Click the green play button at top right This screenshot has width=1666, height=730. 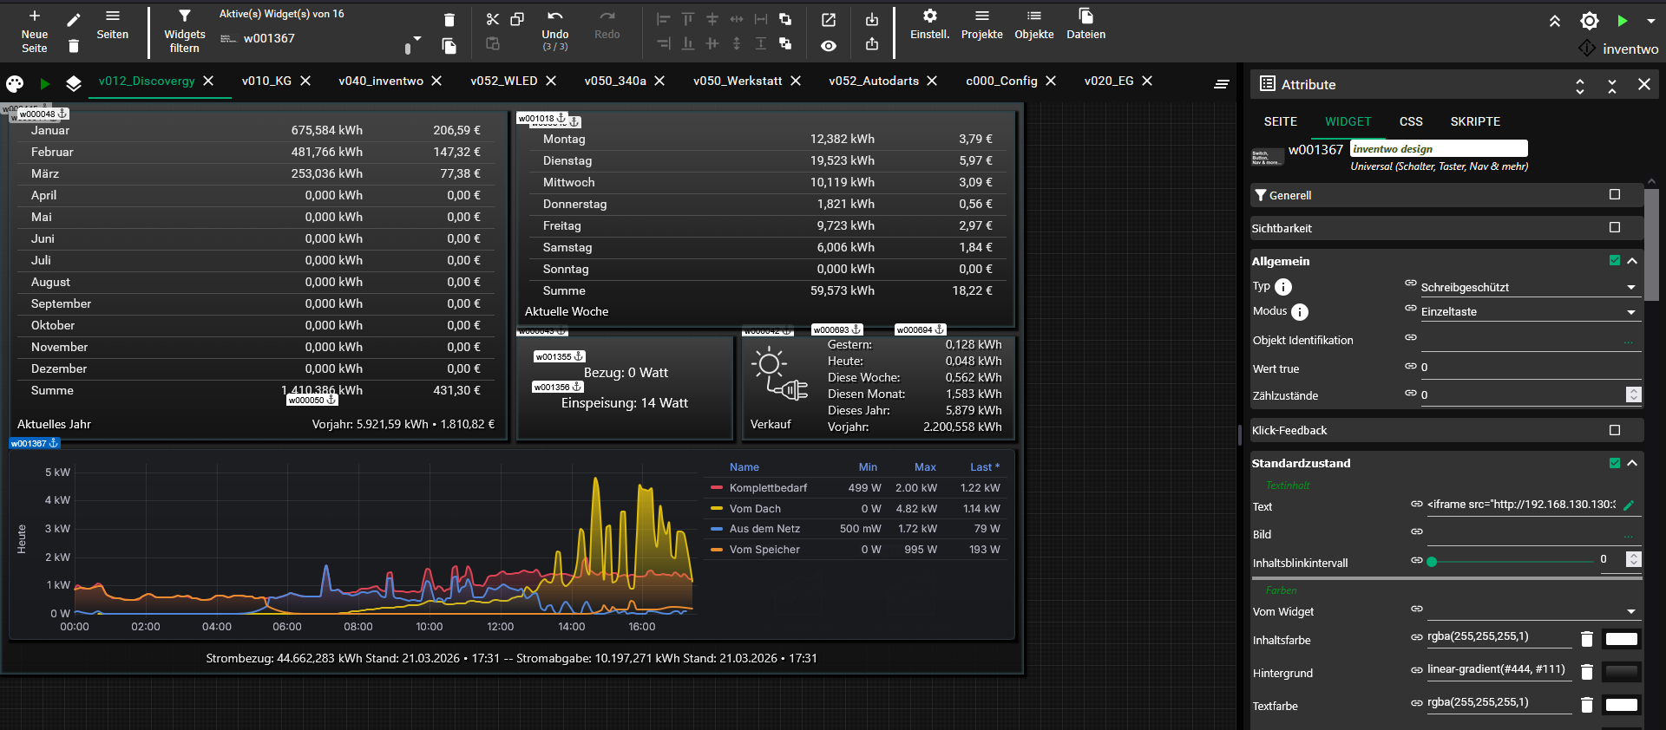tap(1622, 21)
